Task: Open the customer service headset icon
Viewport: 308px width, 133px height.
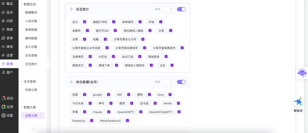Action: tap(302, 73)
